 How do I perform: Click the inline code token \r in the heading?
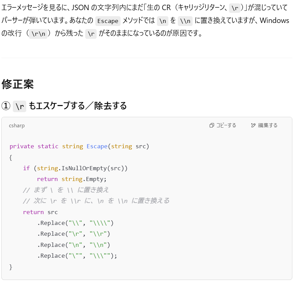pyautogui.click(x=19, y=106)
